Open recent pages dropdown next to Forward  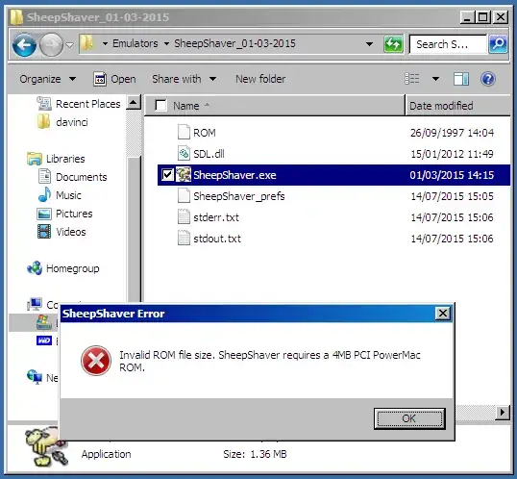(69, 44)
